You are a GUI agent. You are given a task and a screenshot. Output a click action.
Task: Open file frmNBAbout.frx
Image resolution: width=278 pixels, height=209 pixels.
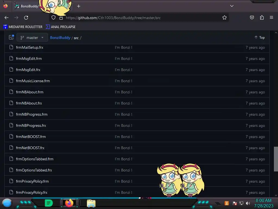(29, 103)
